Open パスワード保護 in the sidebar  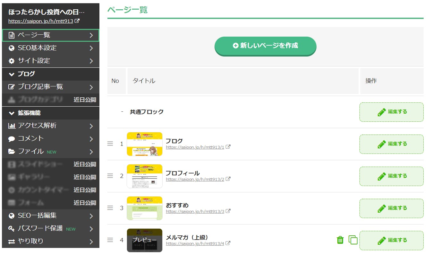40,228
